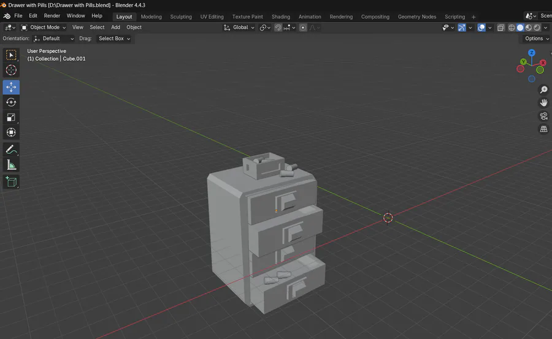
Task: Click the Y axis on navigation gizmo
Action: click(524, 62)
